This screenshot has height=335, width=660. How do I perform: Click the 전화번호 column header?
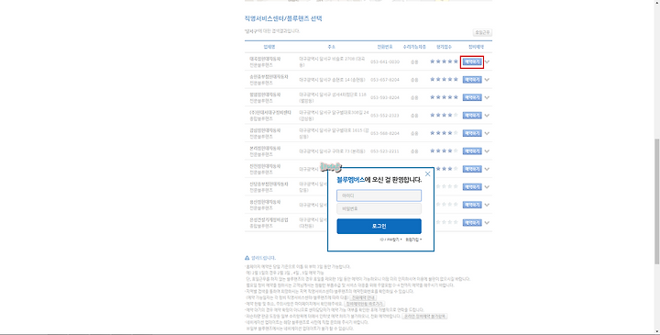385,47
